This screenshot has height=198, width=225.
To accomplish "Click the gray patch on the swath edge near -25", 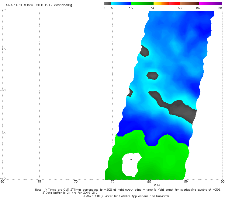I will click(x=145, y=51).
